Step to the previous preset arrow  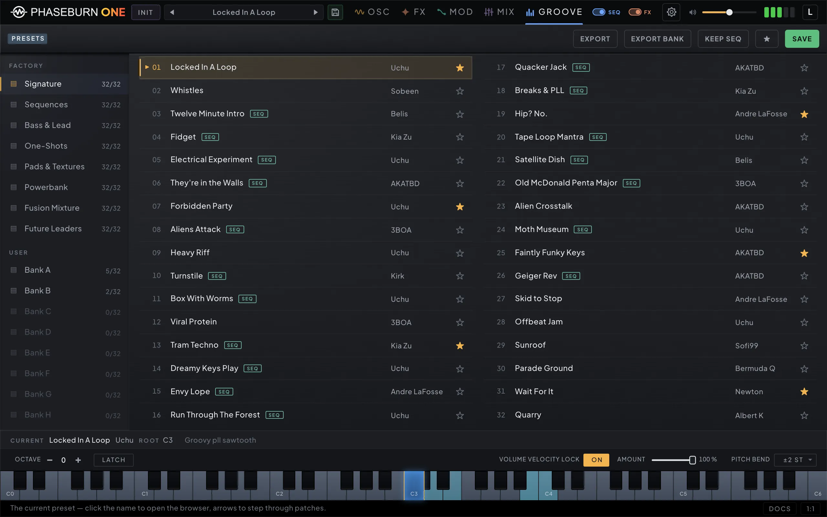172,12
